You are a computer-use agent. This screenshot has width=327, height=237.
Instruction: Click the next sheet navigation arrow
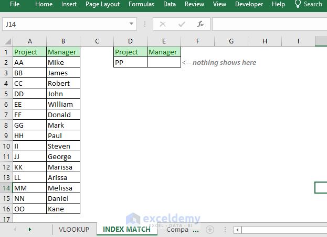29,229
